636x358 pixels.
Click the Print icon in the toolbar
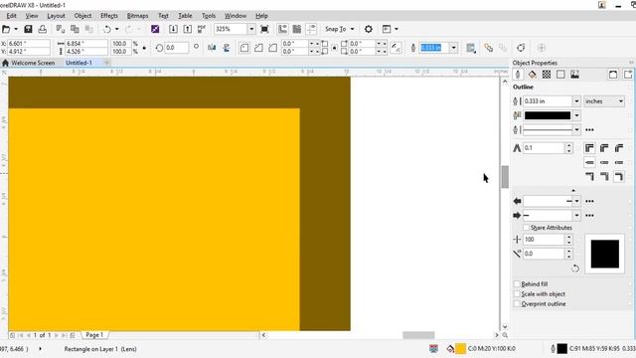(42, 29)
